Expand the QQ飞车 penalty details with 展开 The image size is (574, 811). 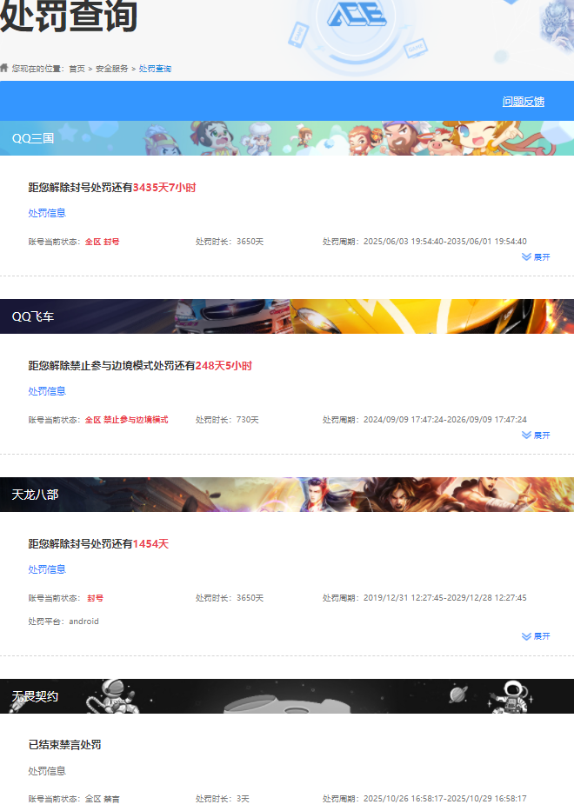pos(536,435)
